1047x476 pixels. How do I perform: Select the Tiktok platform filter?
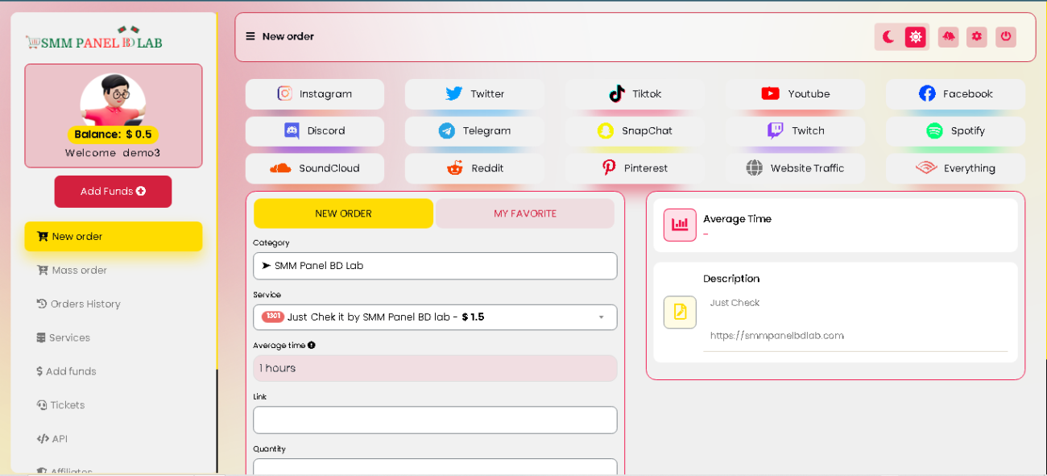pyautogui.click(x=635, y=94)
